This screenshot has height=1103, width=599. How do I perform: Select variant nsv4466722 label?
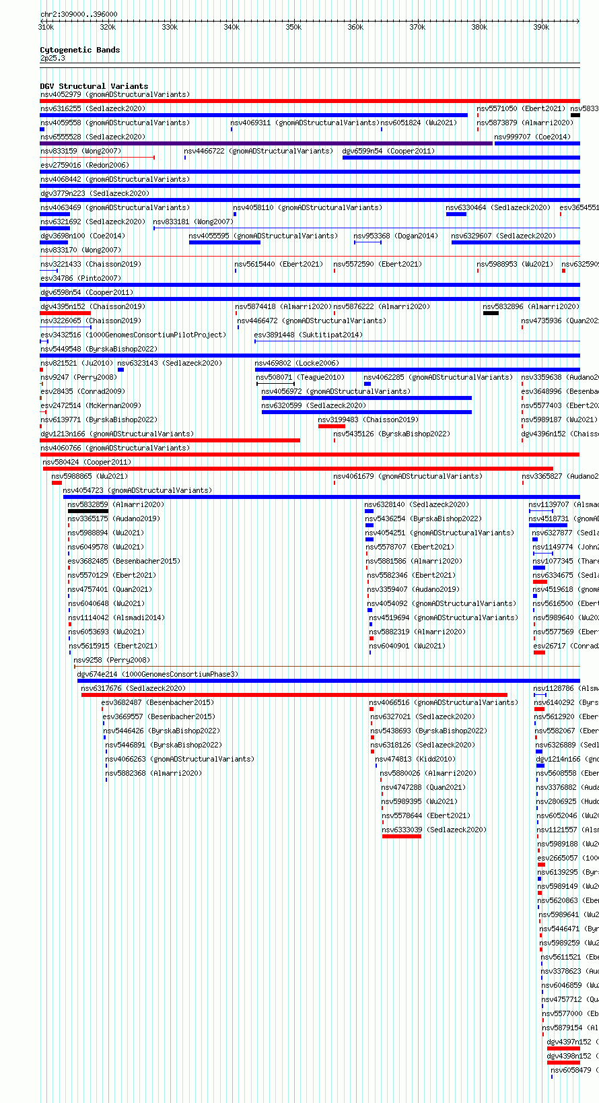click(258, 151)
